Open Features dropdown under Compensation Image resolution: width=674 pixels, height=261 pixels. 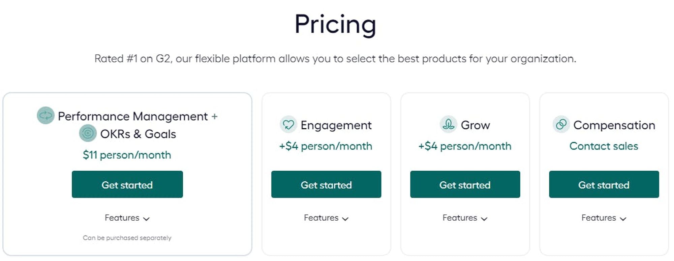tap(604, 218)
